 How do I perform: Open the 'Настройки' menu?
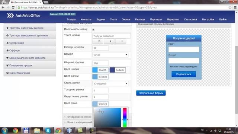(208, 19)
